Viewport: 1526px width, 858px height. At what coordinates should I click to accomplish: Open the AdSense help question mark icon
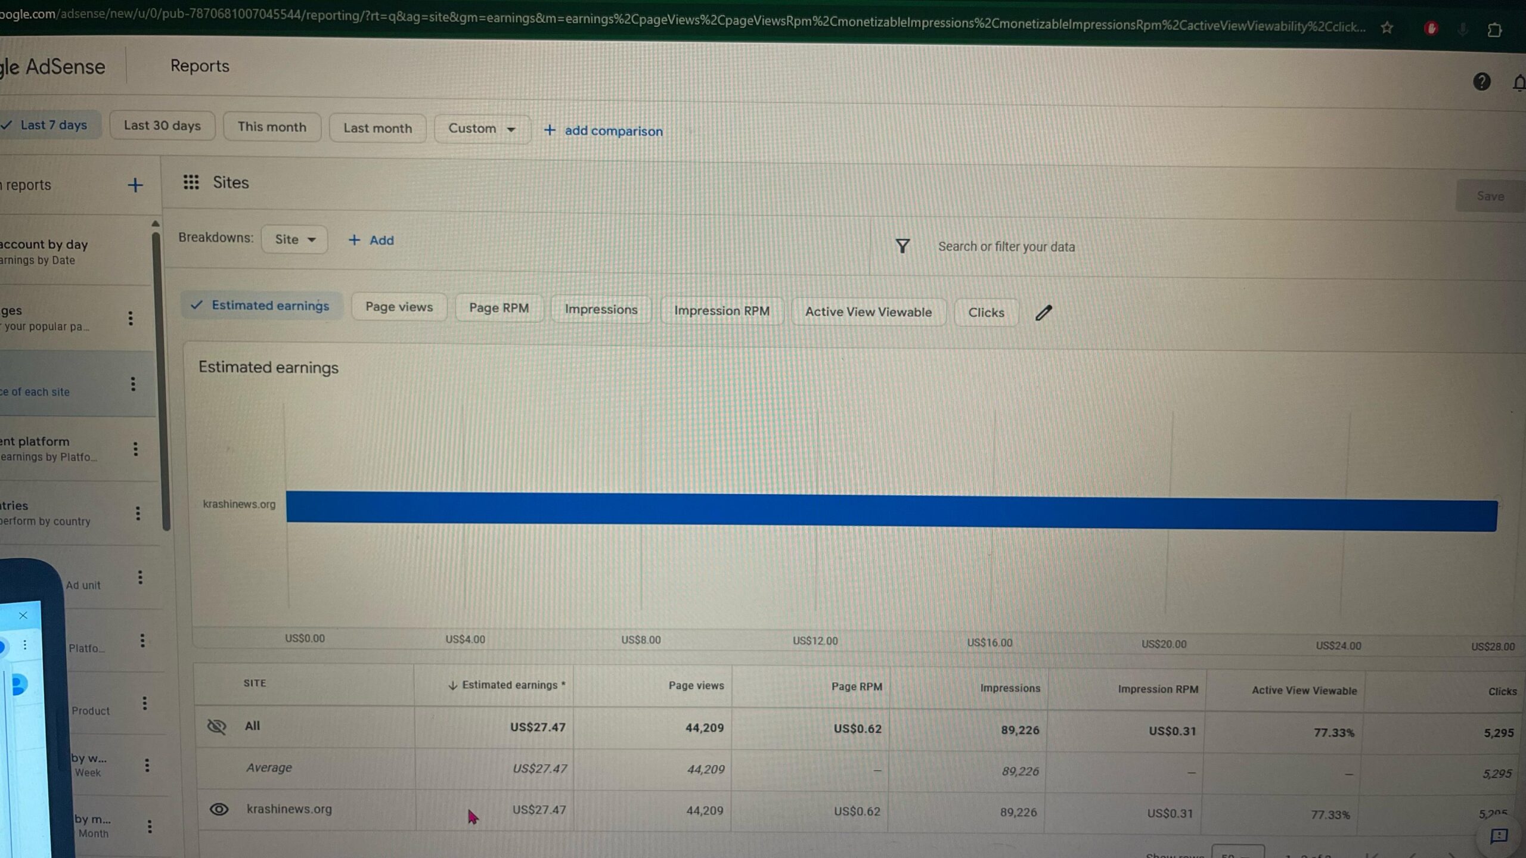(x=1481, y=82)
